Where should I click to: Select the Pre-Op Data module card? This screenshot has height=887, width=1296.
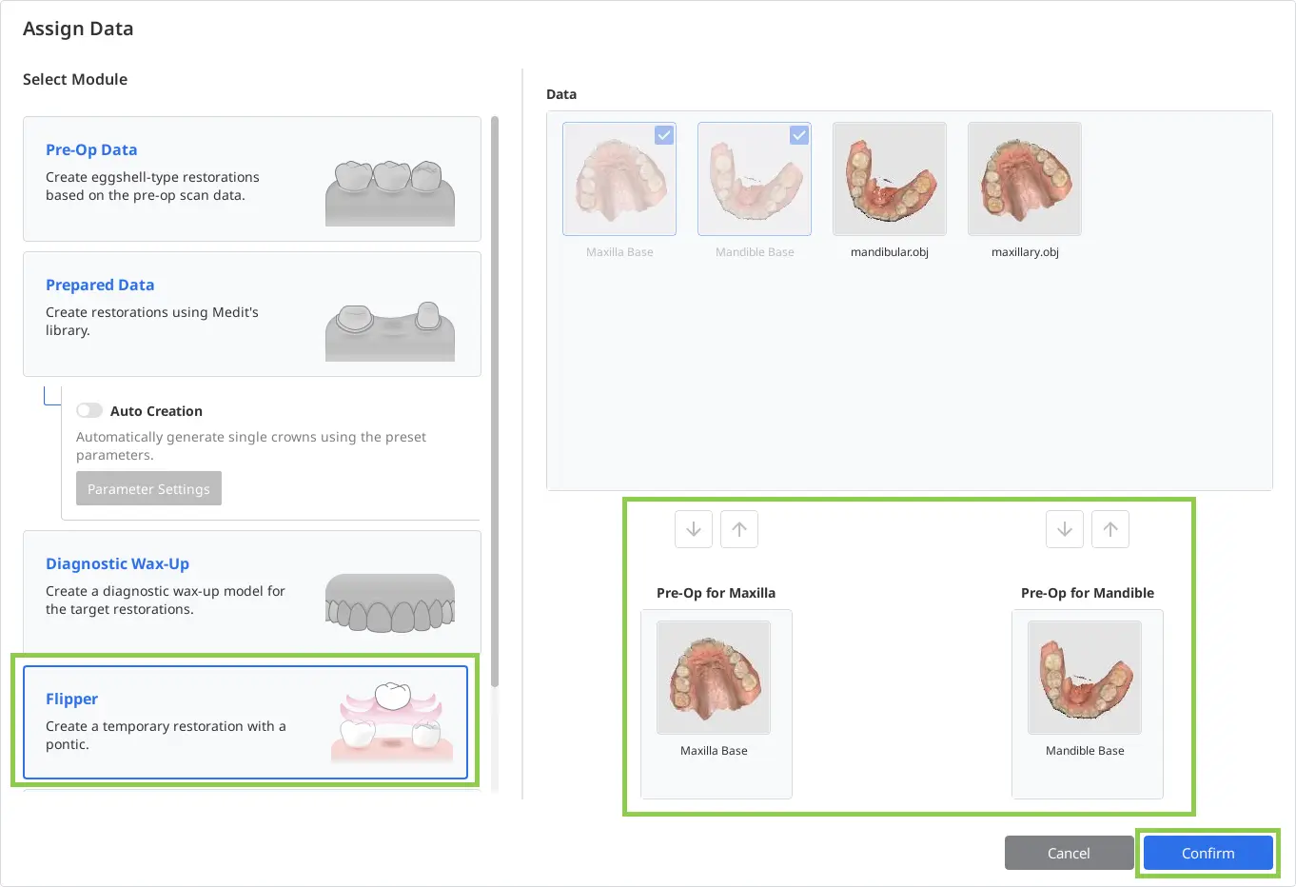point(252,179)
